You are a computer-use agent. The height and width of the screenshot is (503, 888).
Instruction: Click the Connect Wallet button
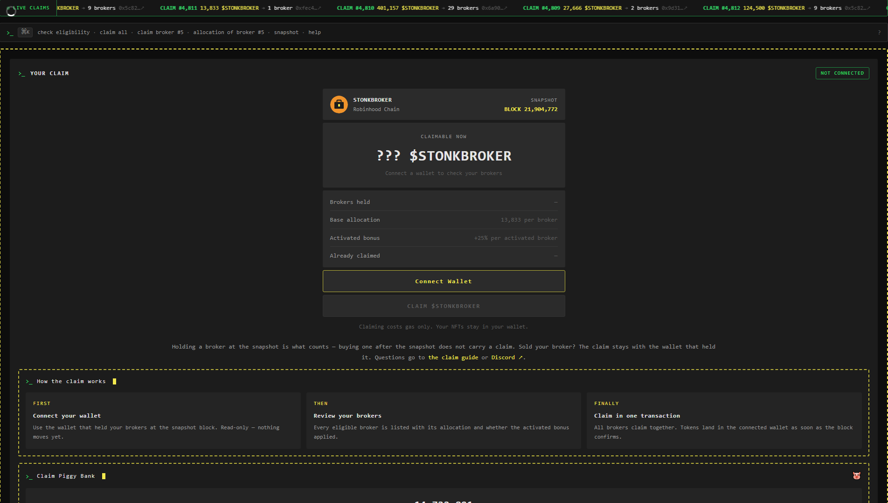click(x=444, y=281)
